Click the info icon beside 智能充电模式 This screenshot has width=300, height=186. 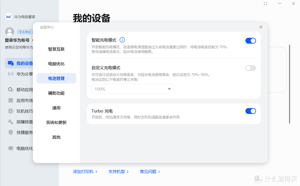coord(122,40)
